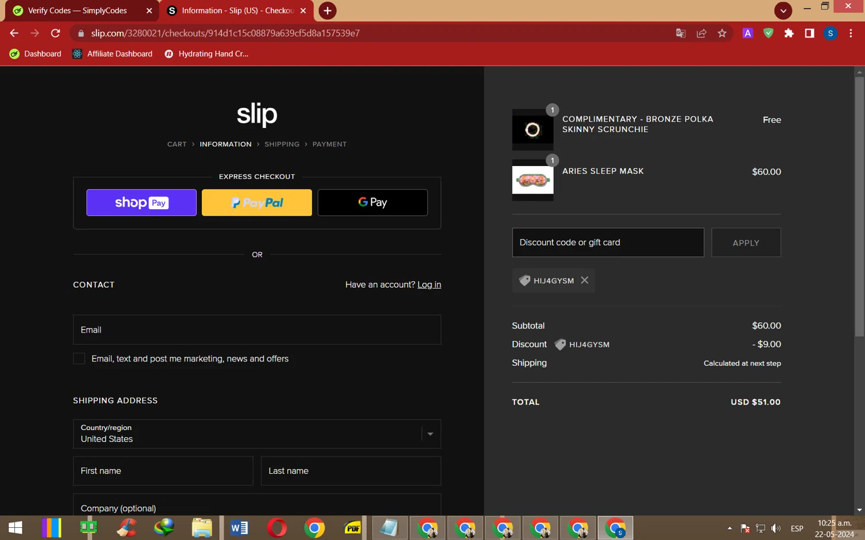The width and height of the screenshot is (865, 540).
Task: Click the forward navigation arrow
Action: [35, 33]
